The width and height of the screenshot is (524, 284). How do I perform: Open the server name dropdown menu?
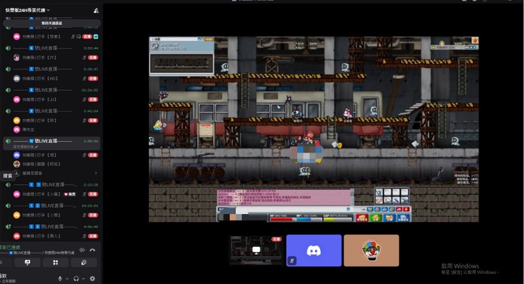(x=27, y=10)
